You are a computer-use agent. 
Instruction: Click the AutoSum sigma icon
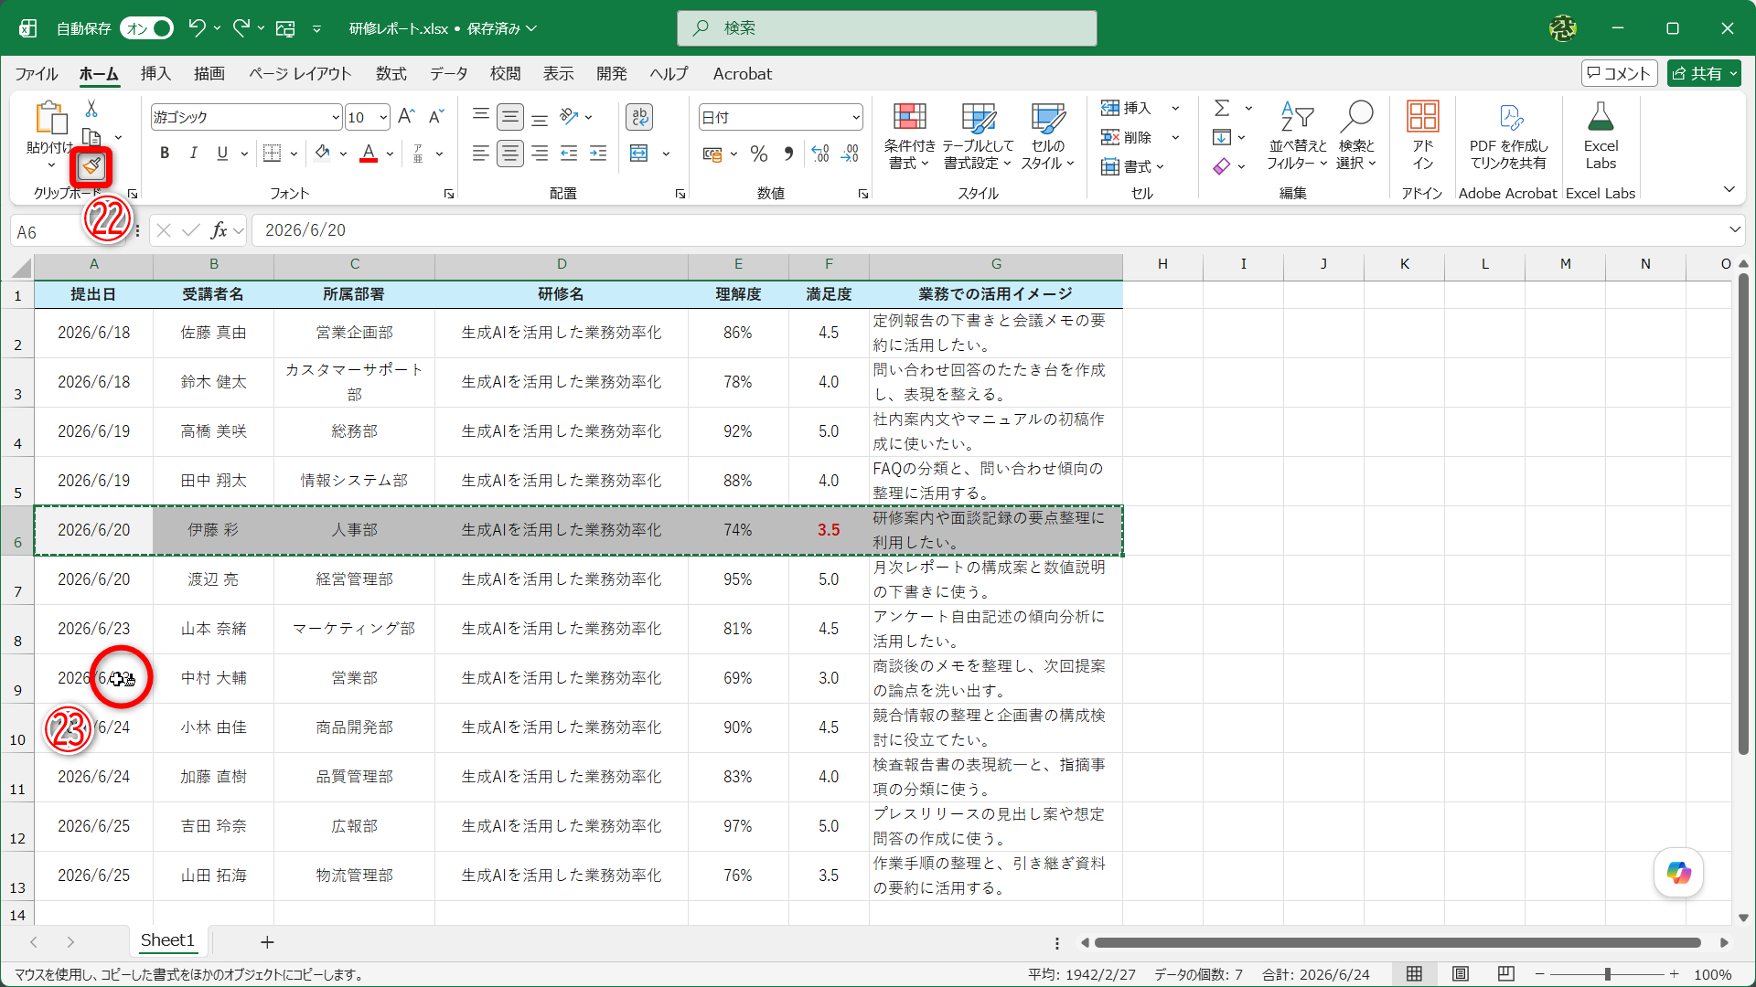click(1222, 108)
